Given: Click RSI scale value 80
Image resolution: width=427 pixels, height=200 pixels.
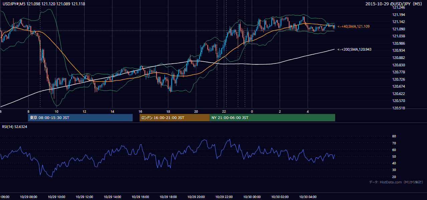Looking at the screenshot, I should (x=394, y=136).
